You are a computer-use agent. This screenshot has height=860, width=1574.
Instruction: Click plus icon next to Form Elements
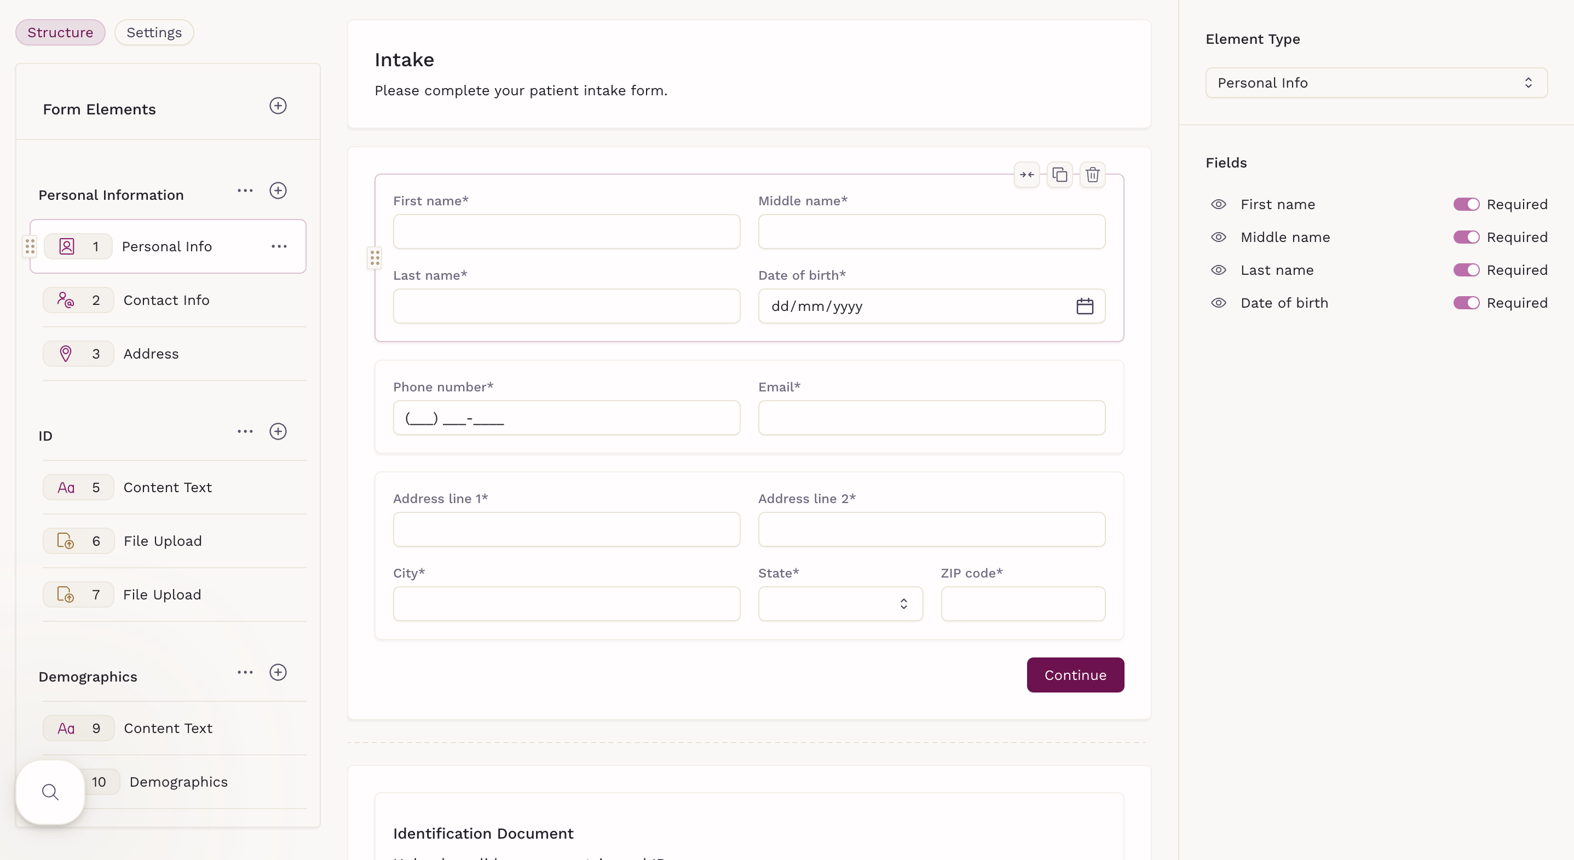278,106
